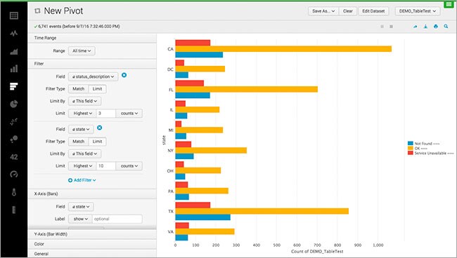Select the Statistics Table visualization icon
This screenshot has height=258, width=457.
[13, 15]
